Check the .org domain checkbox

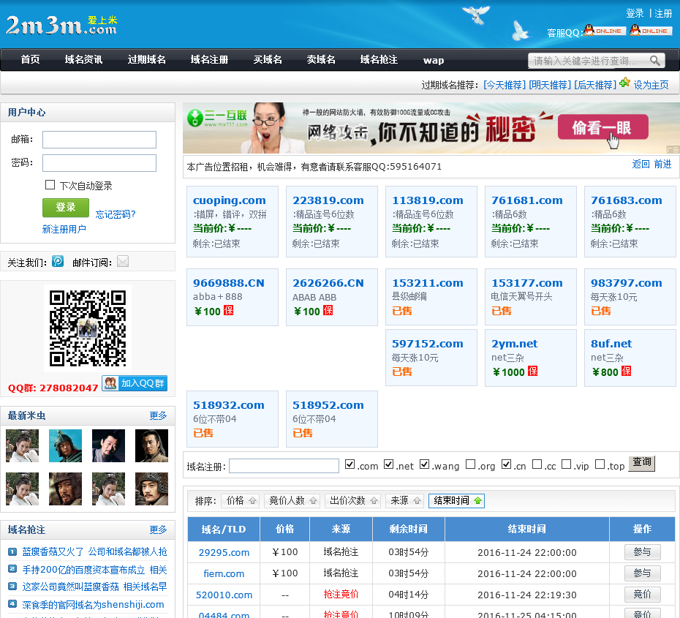point(470,464)
